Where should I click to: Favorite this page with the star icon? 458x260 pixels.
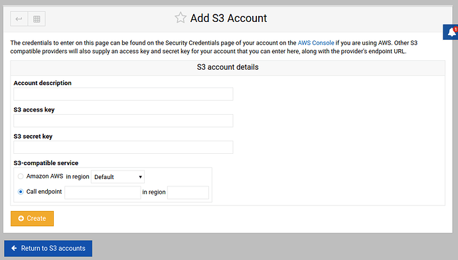181,18
